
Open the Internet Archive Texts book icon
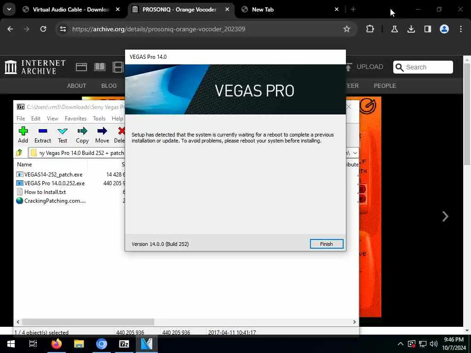point(100,67)
